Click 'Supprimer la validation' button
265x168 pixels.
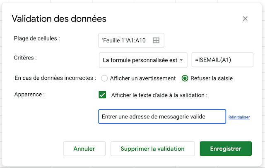click(152, 149)
